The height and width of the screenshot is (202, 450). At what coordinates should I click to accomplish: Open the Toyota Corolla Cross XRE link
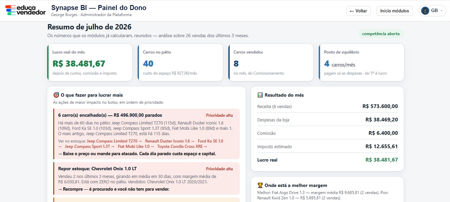coord(182,146)
